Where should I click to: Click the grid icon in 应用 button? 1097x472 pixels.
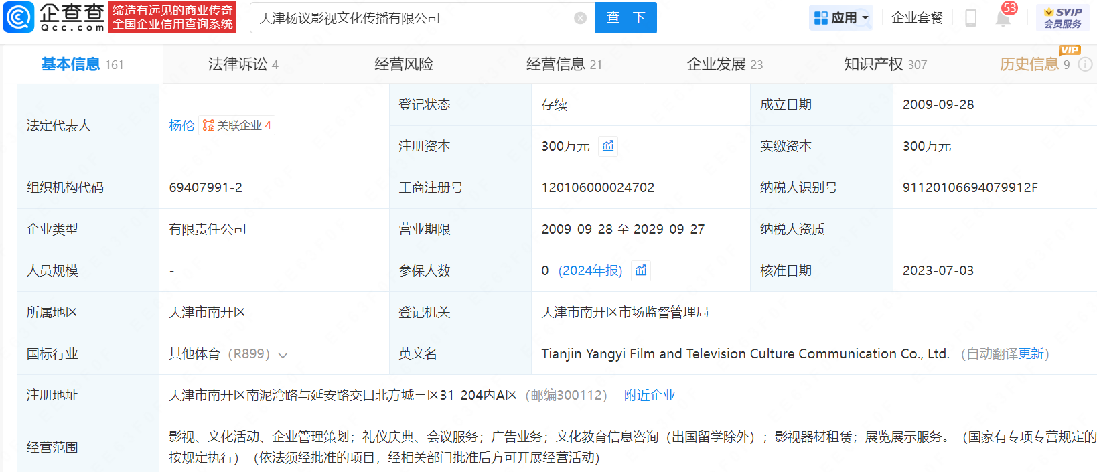click(820, 18)
